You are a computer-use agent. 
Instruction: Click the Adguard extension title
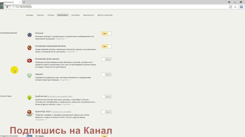tap(39, 74)
